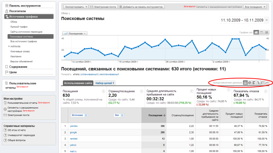Click Добавить на панель инструментов button
Viewport: 273px width, 153px height.
point(141,7)
